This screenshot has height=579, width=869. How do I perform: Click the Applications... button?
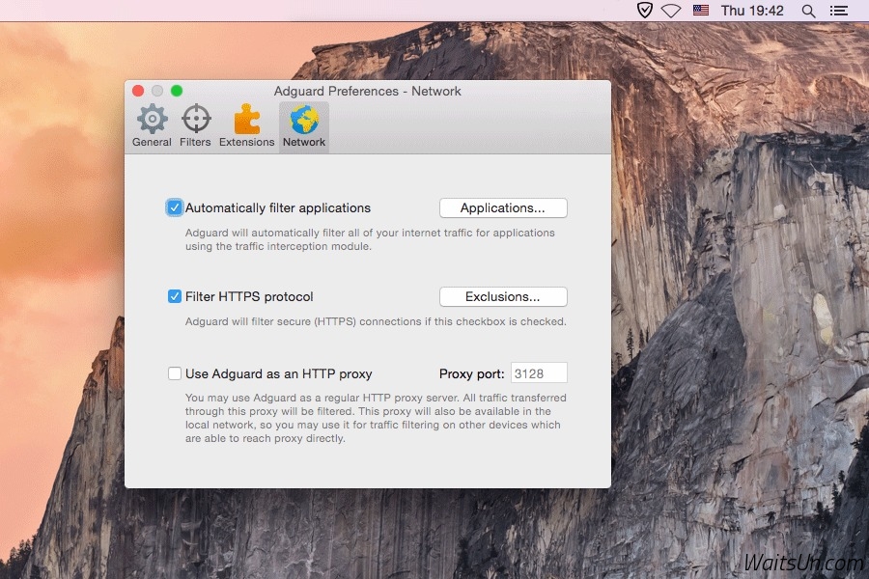[503, 207]
